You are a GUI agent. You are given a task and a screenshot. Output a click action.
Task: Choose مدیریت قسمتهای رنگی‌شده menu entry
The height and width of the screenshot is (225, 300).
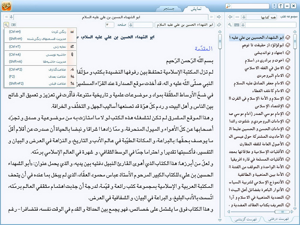(x=40, y=39)
